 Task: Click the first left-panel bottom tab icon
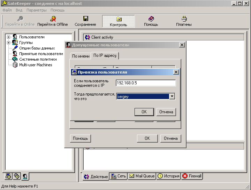pyautogui.click(x=8, y=176)
